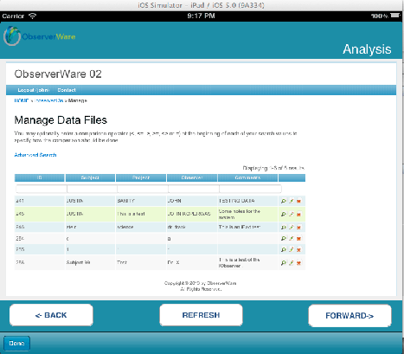The height and width of the screenshot is (354, 404).
Task: Click the Wi-Fi indicator in status bar
Action: click(33, 16)
